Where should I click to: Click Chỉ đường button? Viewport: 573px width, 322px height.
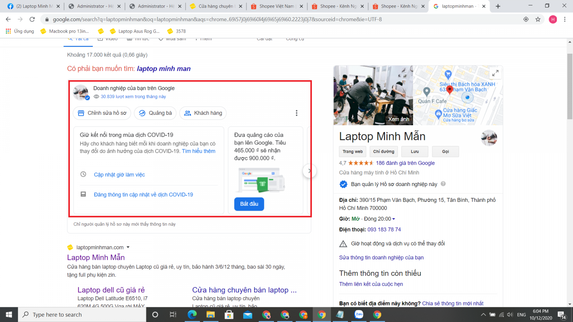pyautogui.click(x=384, y=152)
